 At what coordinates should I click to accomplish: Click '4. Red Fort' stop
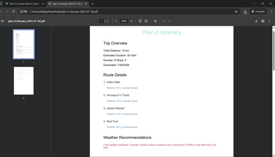[111, 121]
